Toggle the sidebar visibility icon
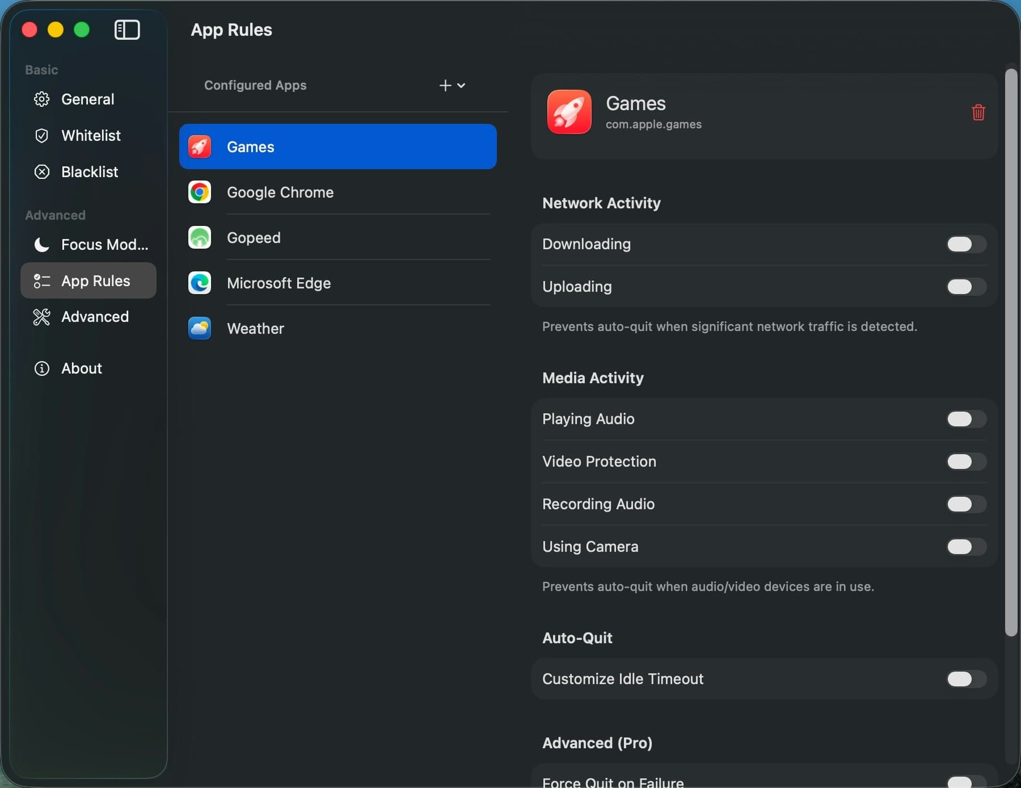Screen dimensions: 1021x788 point(127,30)
